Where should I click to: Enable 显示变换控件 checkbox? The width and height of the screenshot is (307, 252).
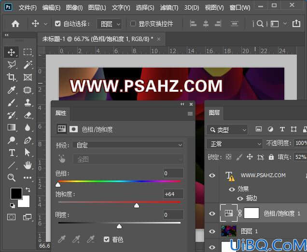point(133,24)
